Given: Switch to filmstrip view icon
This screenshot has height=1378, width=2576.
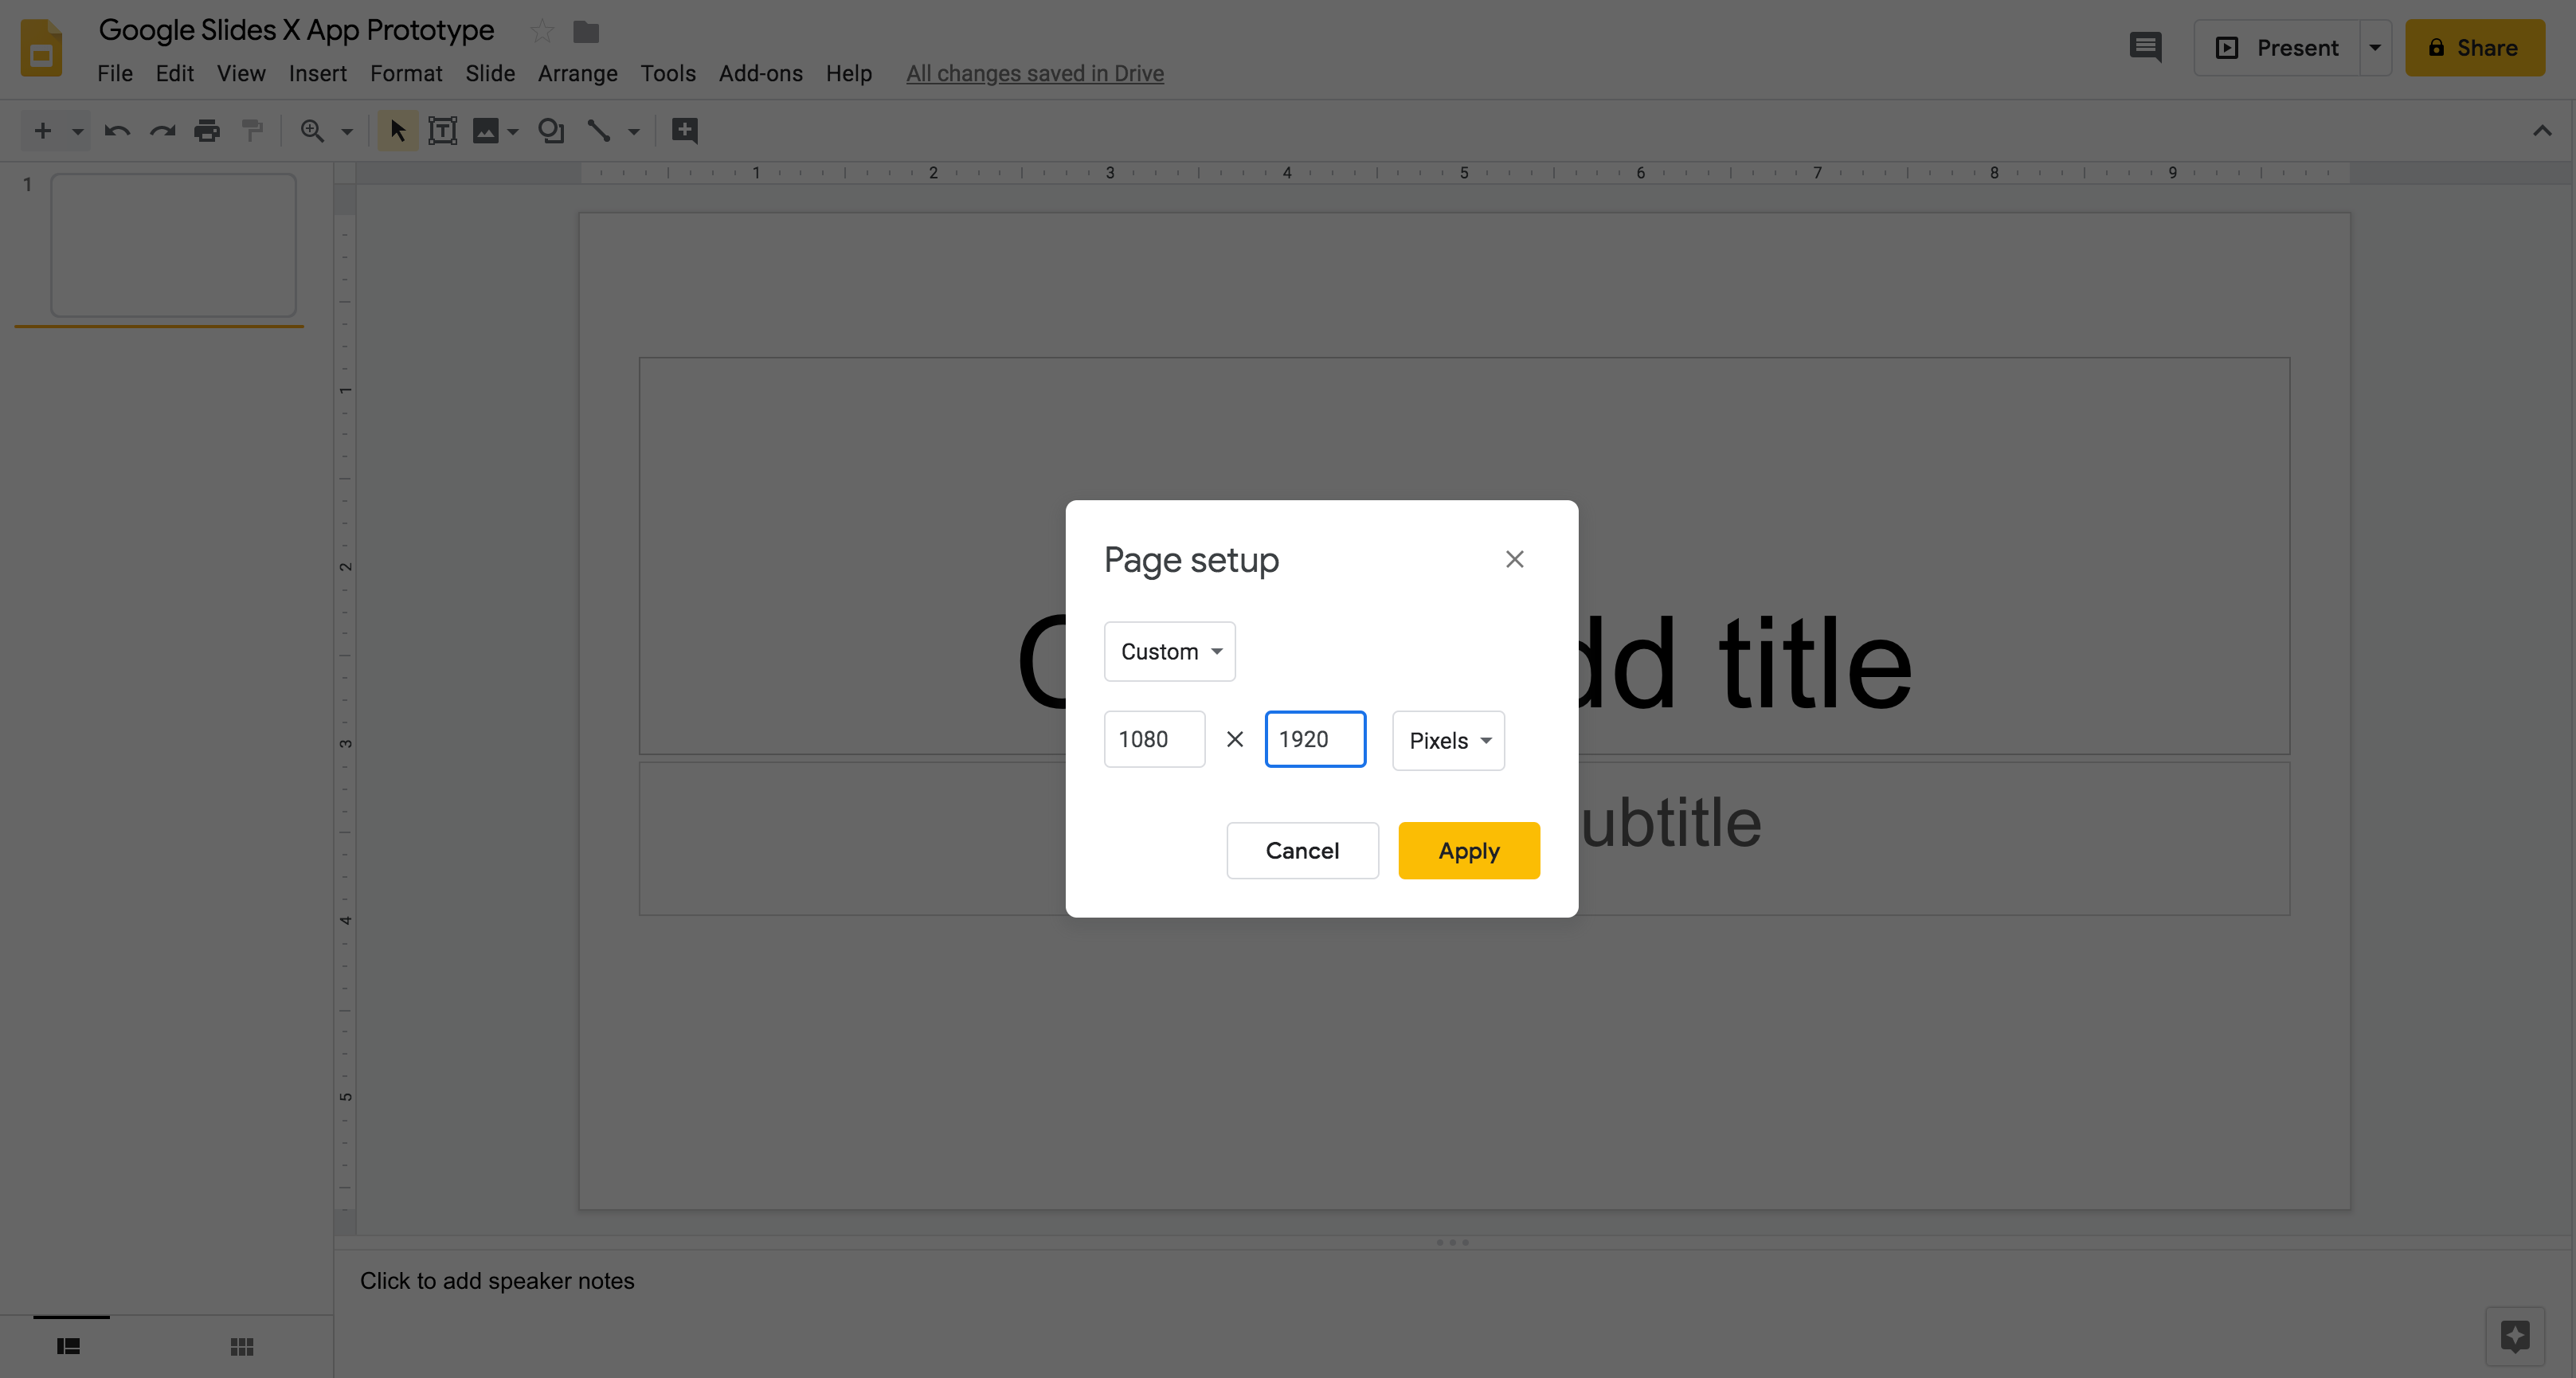Looking at the screenshot, I should 69,1346.
